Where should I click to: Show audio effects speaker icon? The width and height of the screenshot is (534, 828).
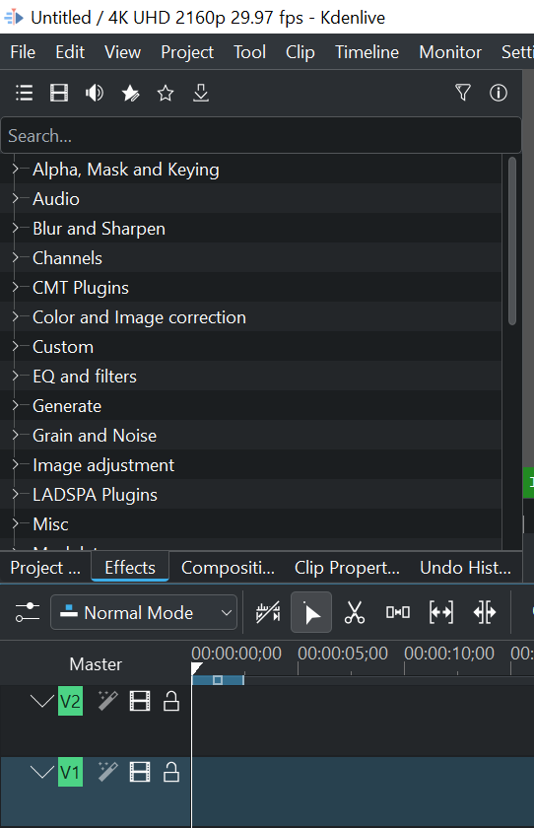tap(95, 94)
